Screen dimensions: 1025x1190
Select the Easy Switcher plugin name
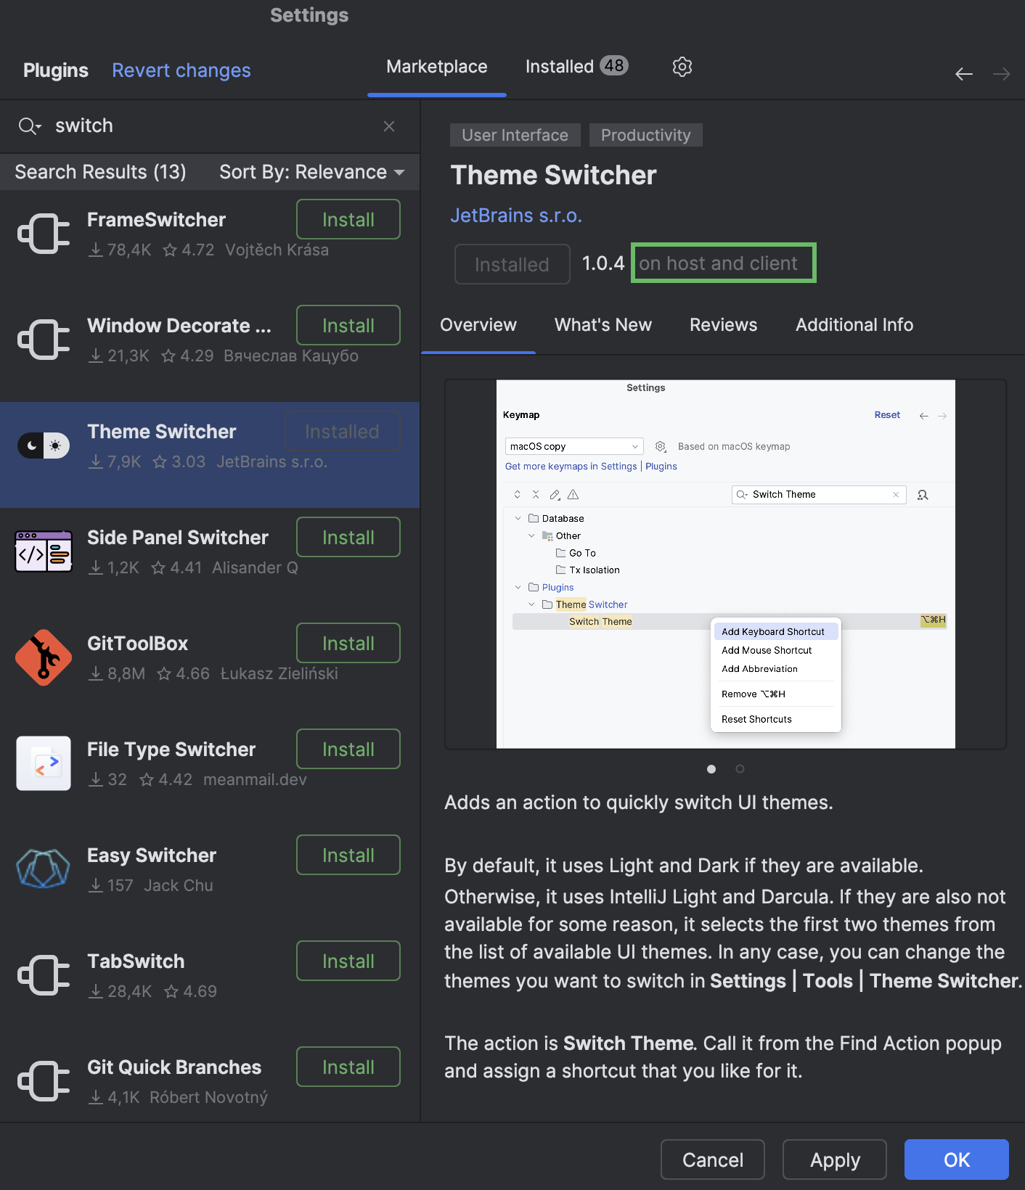click(x=152, y=855)
